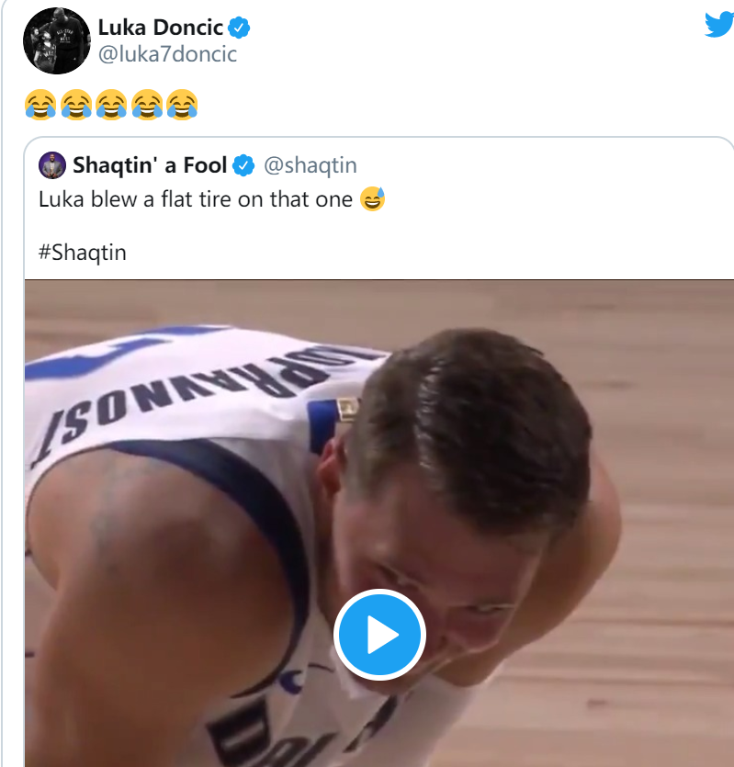Open the small Shaqtin' a Fool avatar
Screen dimensions: 734x767
pos(51,165)
